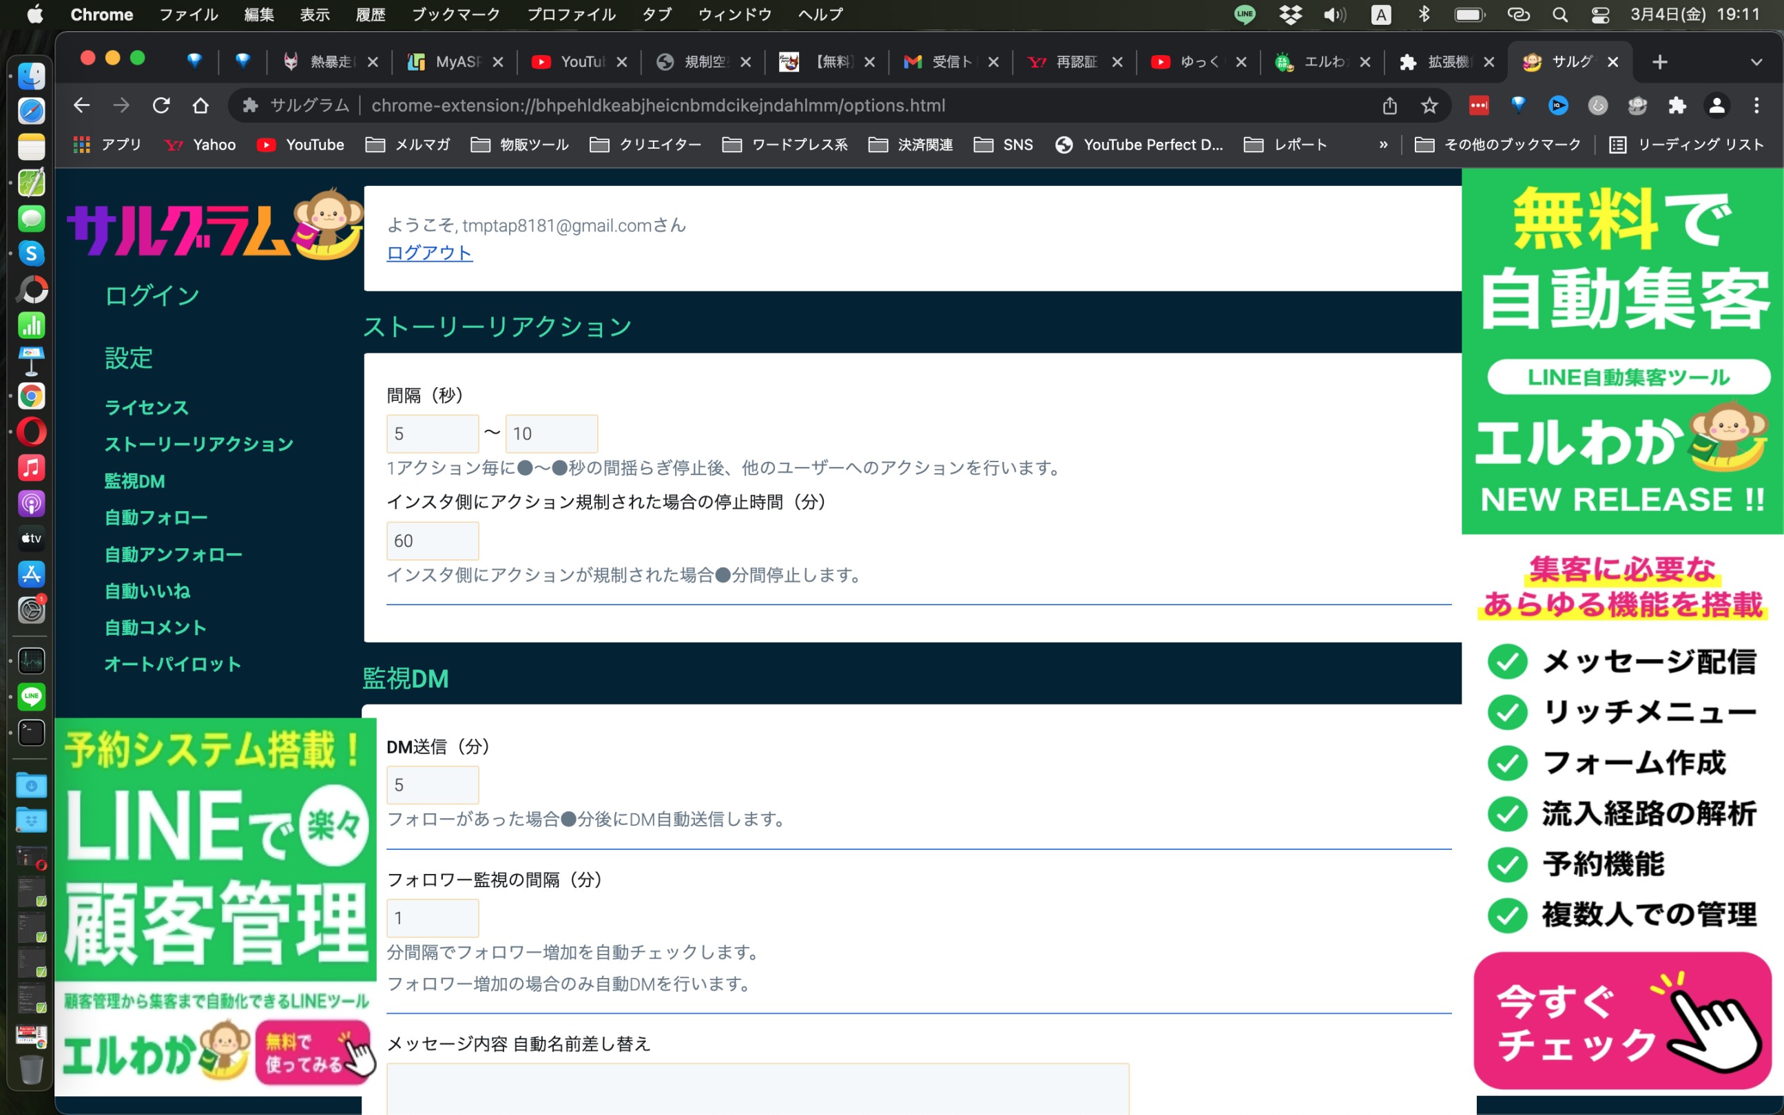Open Opera browser from the Dock
1784x1115 pixels.
click(x=31, y=432)
